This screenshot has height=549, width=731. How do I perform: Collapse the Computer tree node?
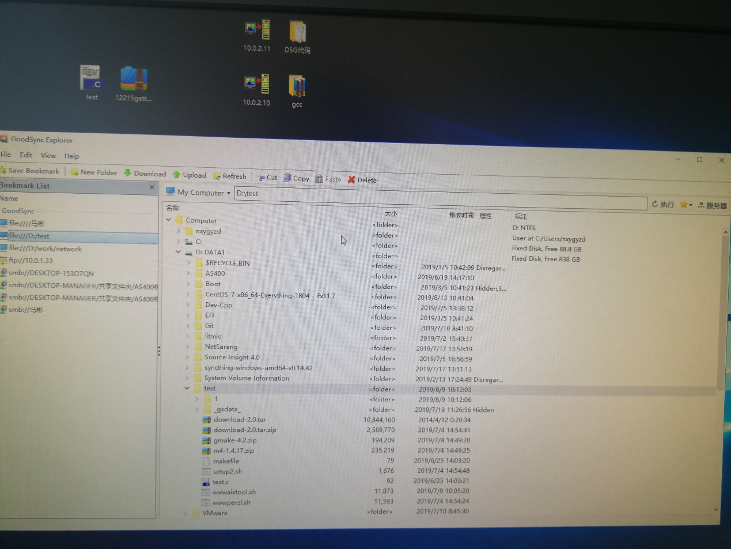click(168, 220)
